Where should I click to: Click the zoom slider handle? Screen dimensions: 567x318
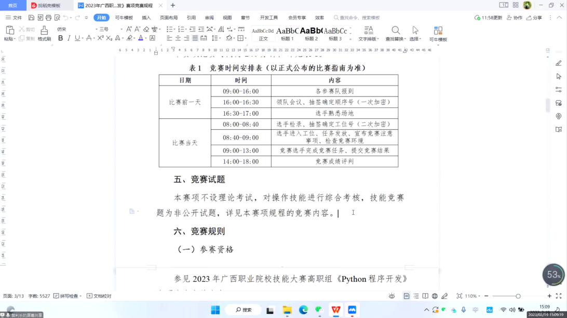tap(518, 296)
